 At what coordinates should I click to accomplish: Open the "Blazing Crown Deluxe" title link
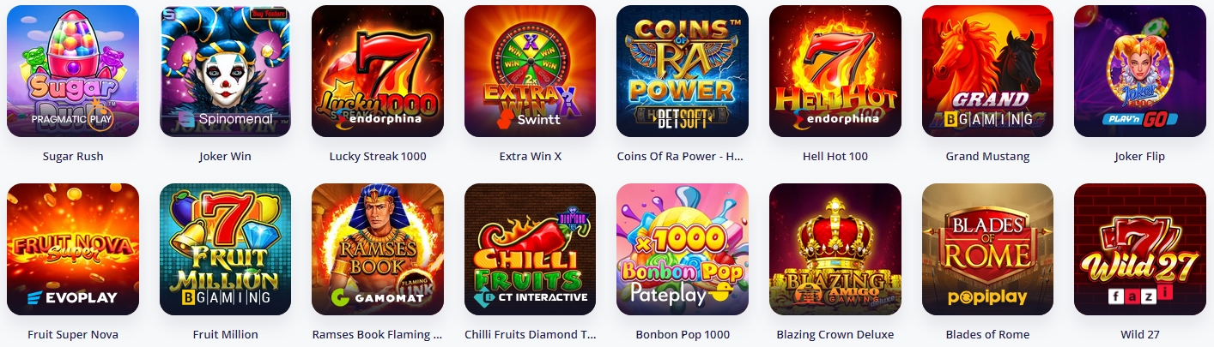pyautogui.click(x=835, y=335)
